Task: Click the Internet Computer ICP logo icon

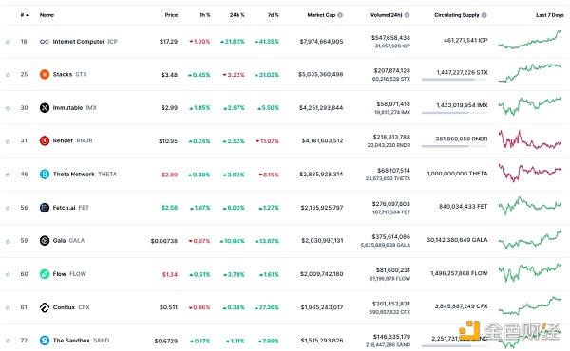Action: pos(45,42)
